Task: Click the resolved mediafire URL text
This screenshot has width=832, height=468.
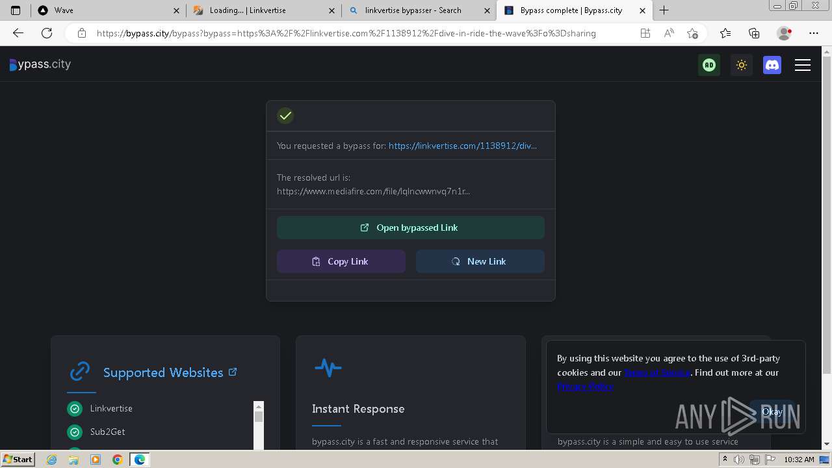Action: [373, 191]
